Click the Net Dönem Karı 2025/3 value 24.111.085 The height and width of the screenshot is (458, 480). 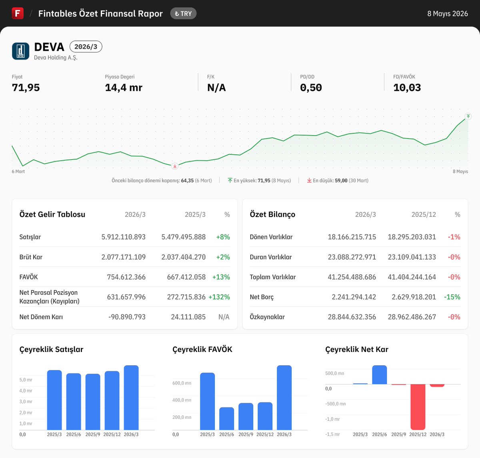[188, 317]
